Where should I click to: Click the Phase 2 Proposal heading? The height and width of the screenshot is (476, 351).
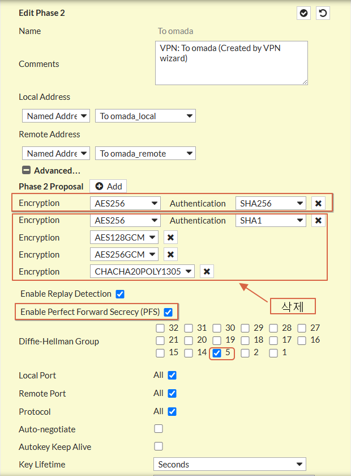[51, 187]
